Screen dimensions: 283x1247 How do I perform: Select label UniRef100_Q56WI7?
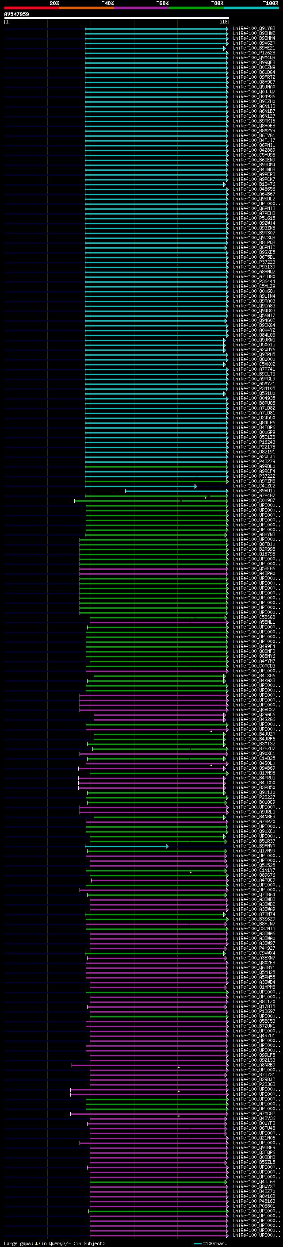(254, 316)
